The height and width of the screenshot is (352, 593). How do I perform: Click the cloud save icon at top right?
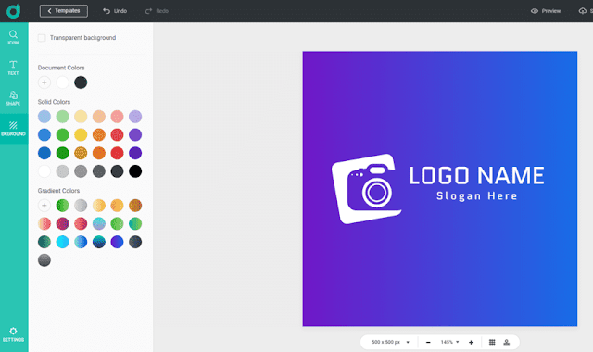pos(583,11)
